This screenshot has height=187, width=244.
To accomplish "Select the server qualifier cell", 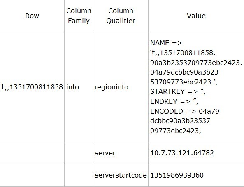I will (x=121, y=153).
